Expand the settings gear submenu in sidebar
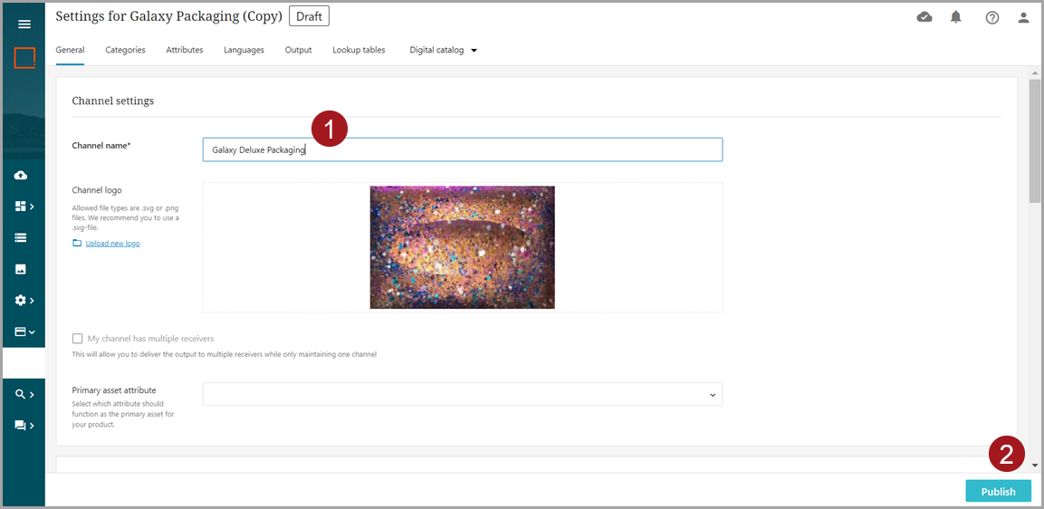Screen dimensions: 1044x509 point(24,300)
